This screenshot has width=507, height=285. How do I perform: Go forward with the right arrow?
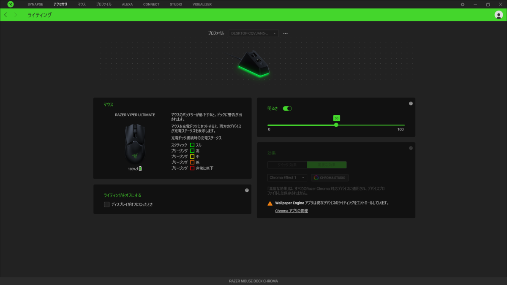(x=16, y=15)
